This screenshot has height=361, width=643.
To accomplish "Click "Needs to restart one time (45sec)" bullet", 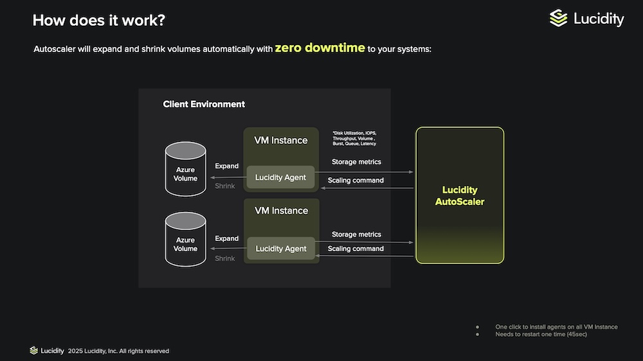I will pyautogui.click(x=541, y=334).
